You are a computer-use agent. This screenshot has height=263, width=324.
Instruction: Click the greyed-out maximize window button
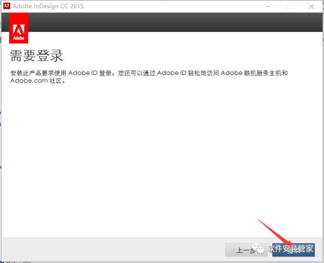[289, 6]
